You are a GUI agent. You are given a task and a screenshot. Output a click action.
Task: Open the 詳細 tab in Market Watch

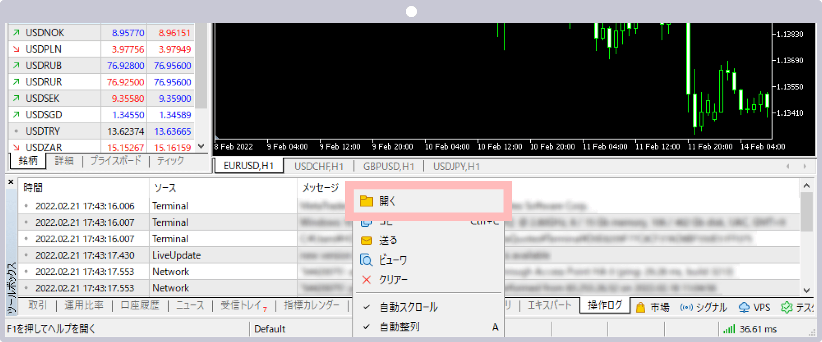64,161
